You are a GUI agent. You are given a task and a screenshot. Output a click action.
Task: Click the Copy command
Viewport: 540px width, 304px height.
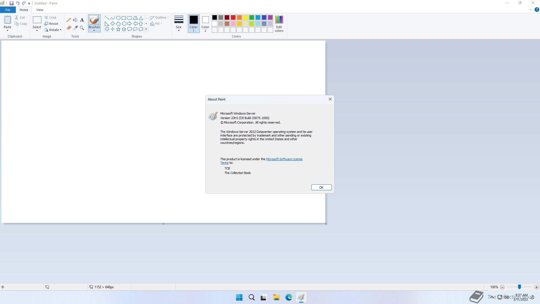pyautogui.click(x=21, y=24)
